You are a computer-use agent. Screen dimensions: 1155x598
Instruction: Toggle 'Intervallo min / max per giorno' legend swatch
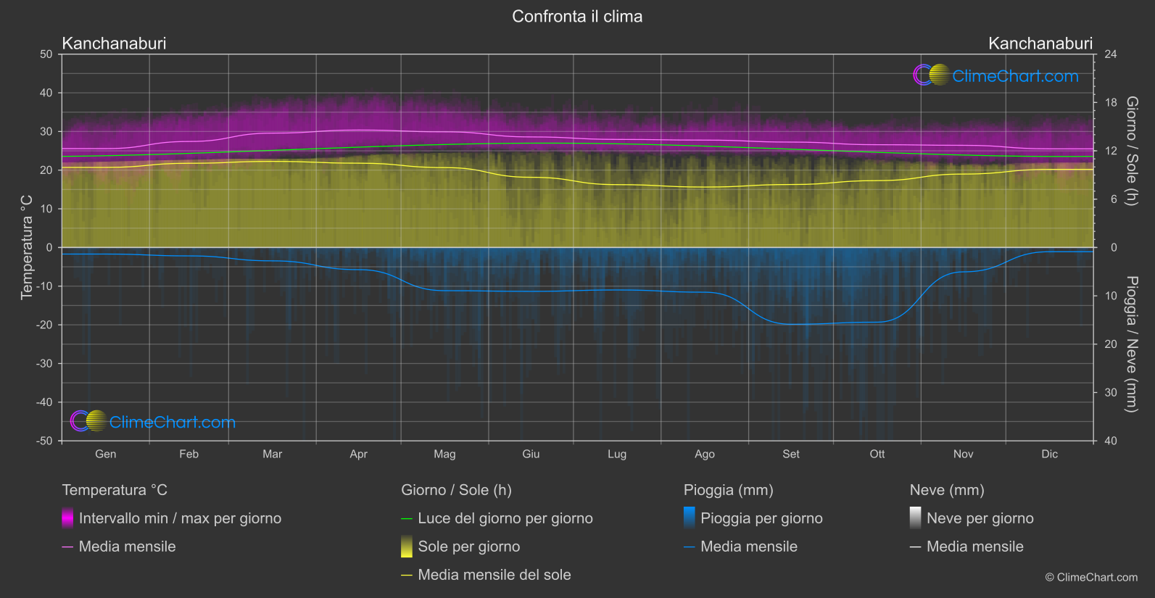[x=67, y=518]
